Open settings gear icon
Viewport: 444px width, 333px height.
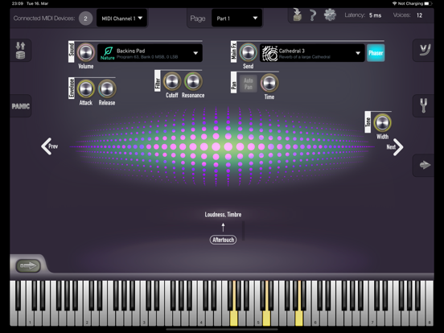[x=330, y=14]
